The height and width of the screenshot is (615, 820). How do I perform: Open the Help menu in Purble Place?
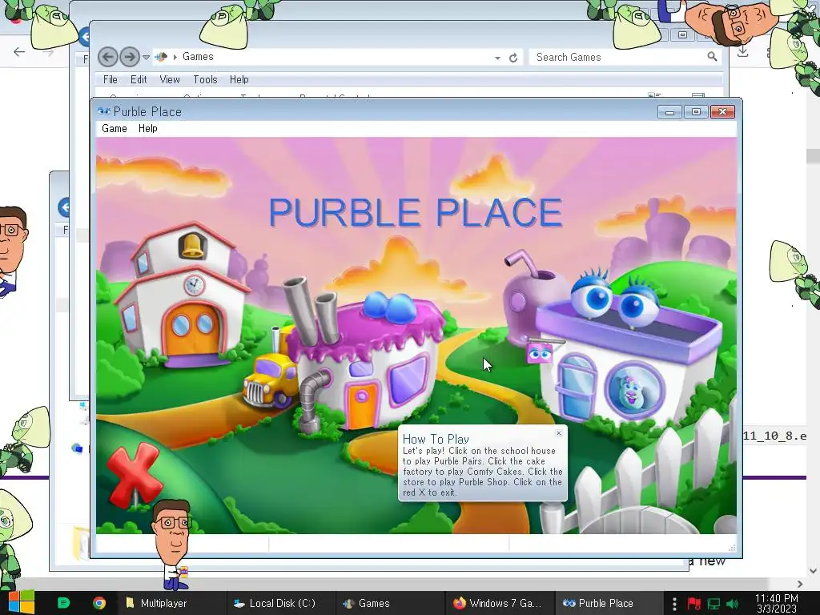point(148,129)
